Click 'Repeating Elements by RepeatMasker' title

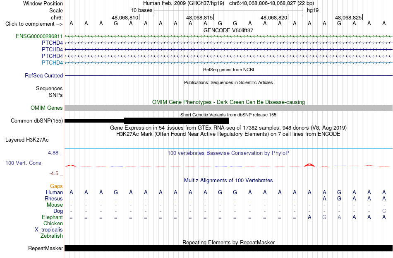228,242
